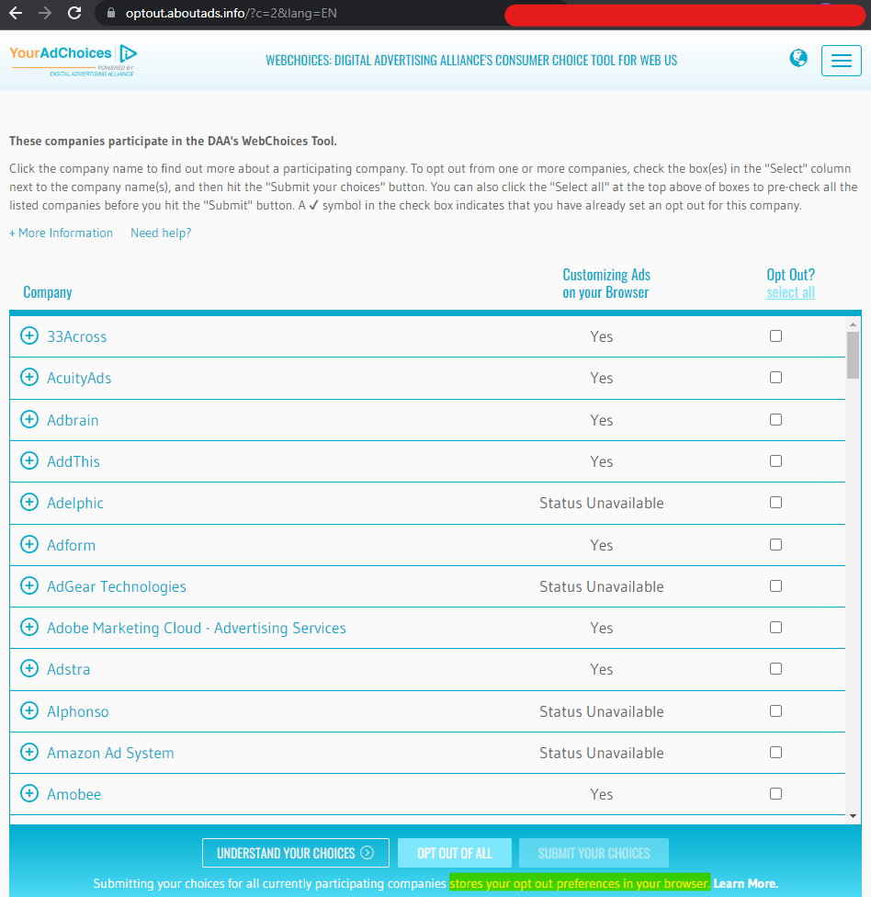This screenshot has height=897, width=871.
Task: Click Adelphic's 'Status Unavailable' cell
Action: click(602, 503)
